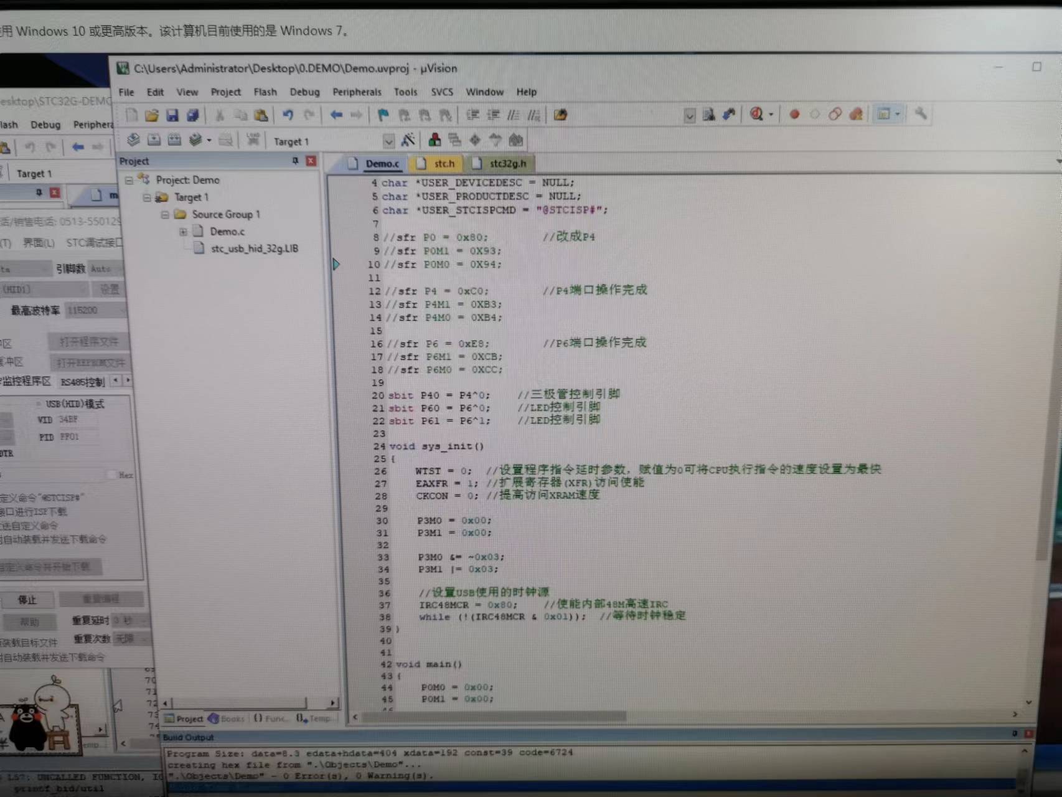Undo the last edit
The height and width of the screenshot is (797, 1062).
288,115
